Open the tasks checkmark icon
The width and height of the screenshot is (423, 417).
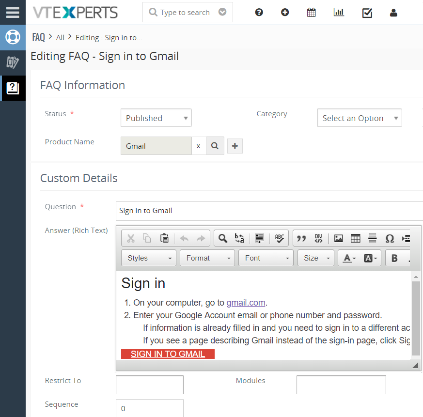click(367, 13)
